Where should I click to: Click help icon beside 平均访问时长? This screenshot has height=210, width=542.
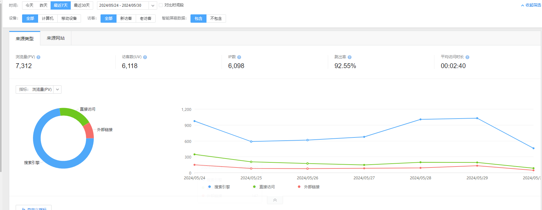(x=467, y=57)
